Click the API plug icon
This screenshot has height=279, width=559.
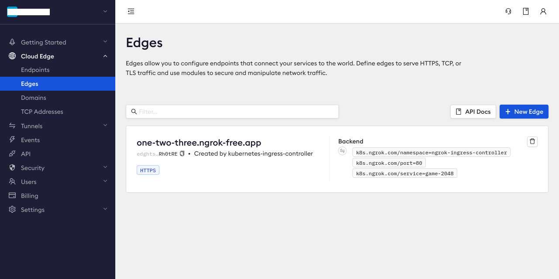[12, 154]
